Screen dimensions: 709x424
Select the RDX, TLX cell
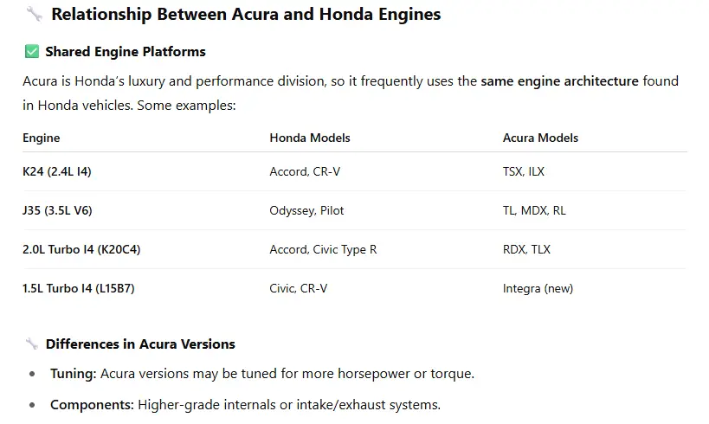(526, 249)
